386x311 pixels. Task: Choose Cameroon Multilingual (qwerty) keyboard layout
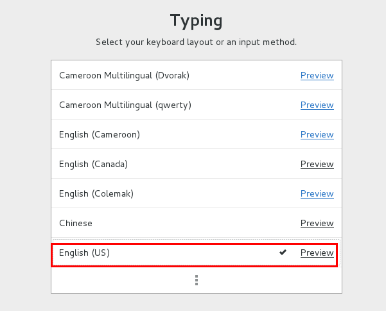(x=125, y=105)
